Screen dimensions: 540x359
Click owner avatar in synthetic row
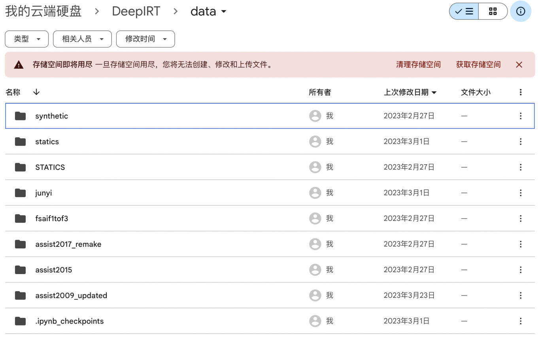pos(315,116)
